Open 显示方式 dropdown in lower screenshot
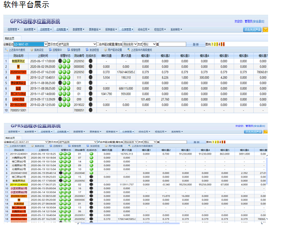 click(78, 142)
